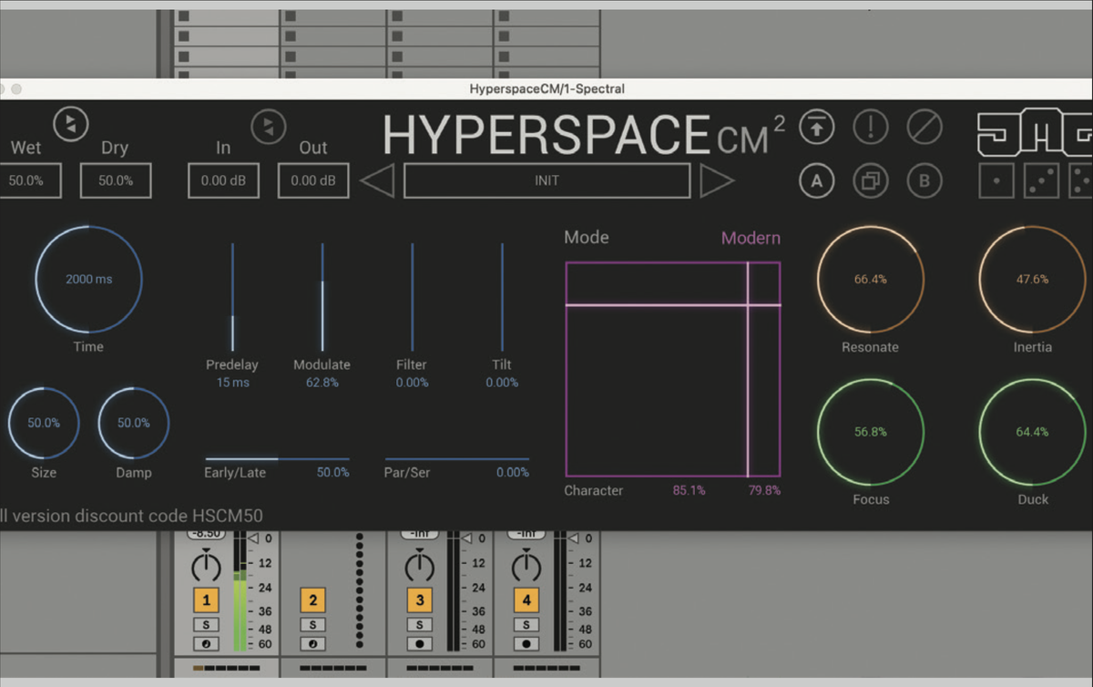Click the three-dot dice randomizer icon
Image resolution: width=1093 pixels, height=687 pixels.
click(x=1043, y=180)
